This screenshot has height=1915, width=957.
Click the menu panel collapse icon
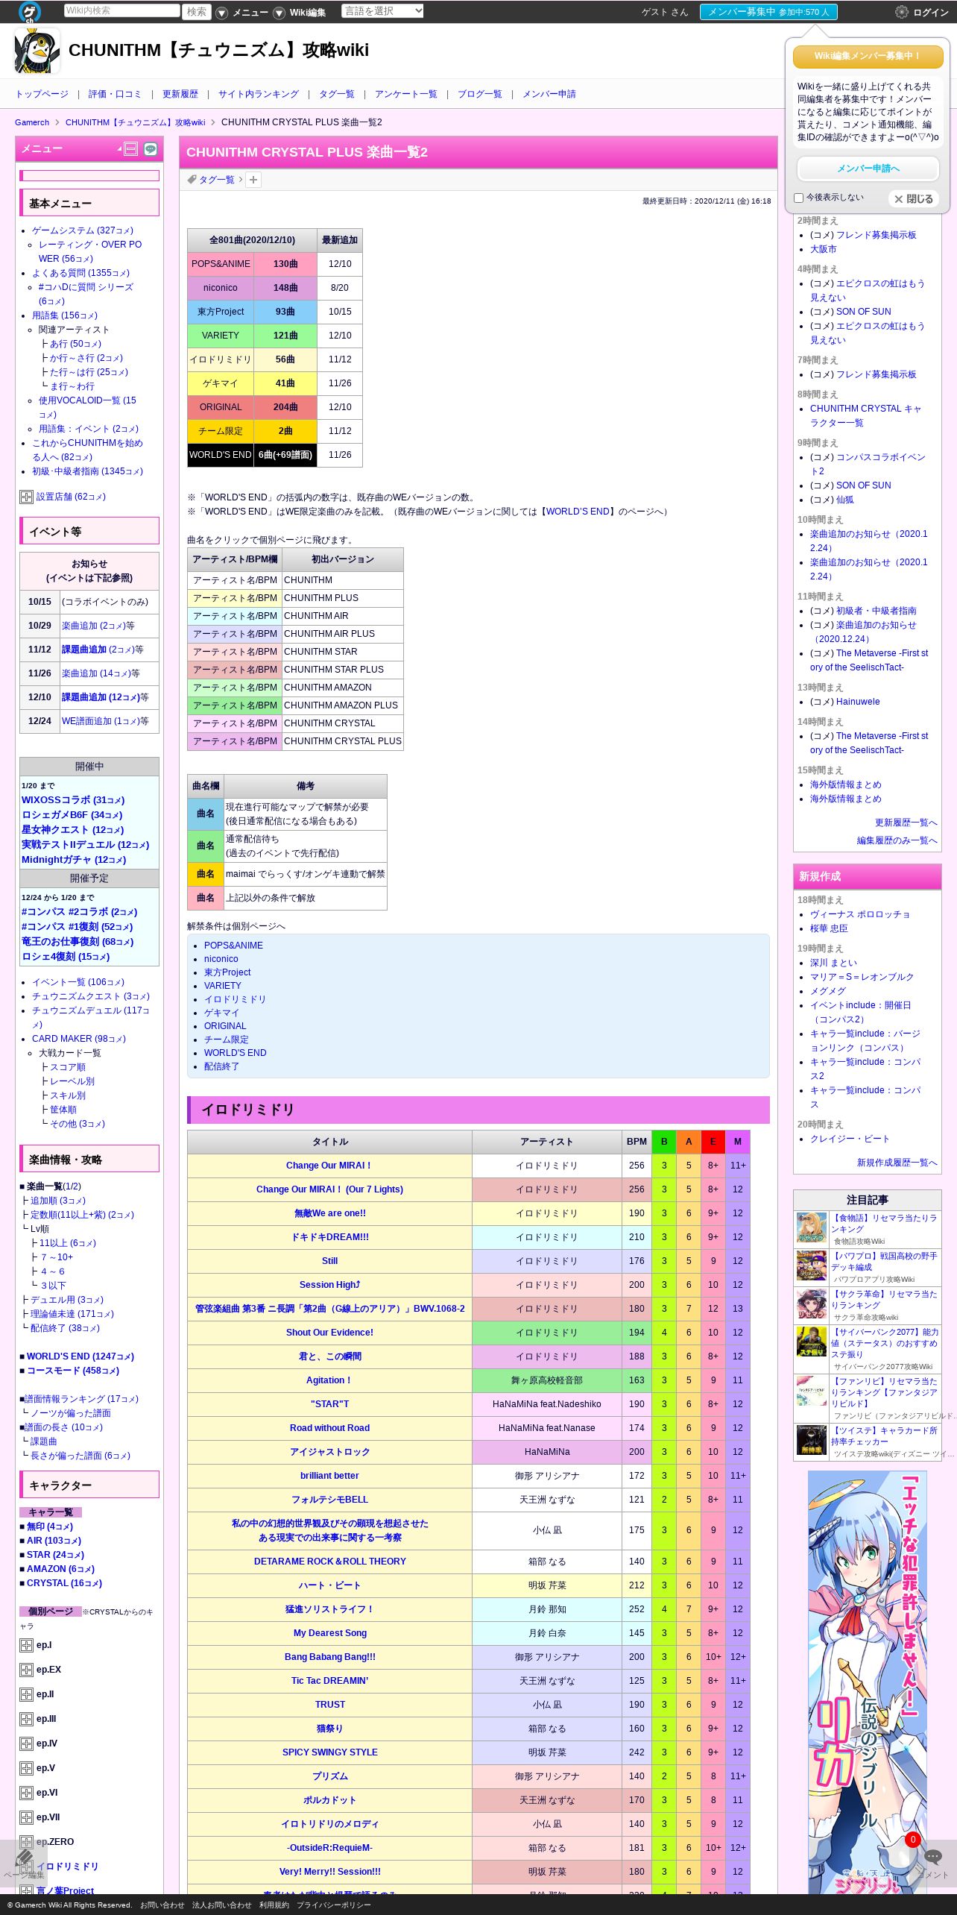point(130,149)
